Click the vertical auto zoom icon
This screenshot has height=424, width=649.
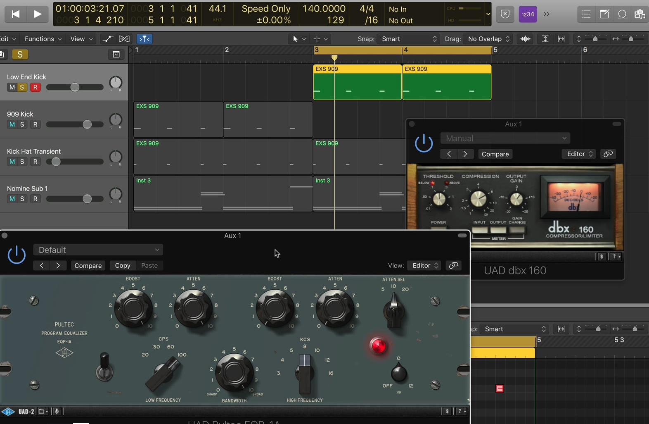(545, 39)
